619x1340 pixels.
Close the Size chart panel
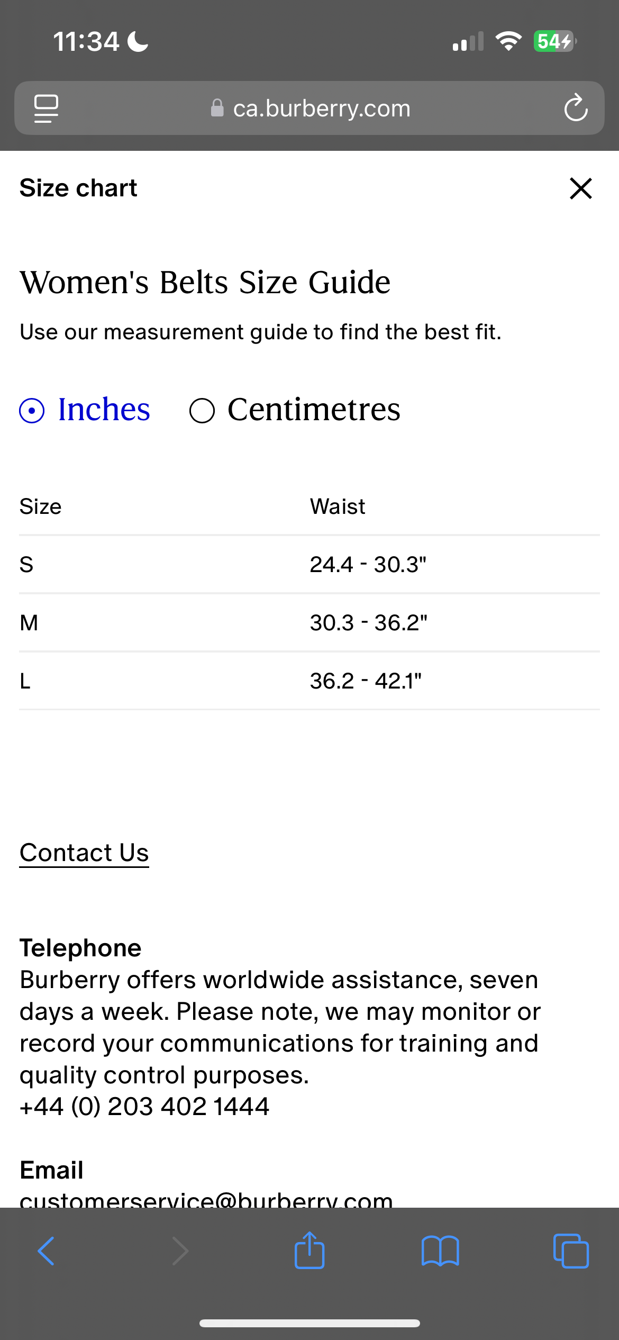click(580, 188)
